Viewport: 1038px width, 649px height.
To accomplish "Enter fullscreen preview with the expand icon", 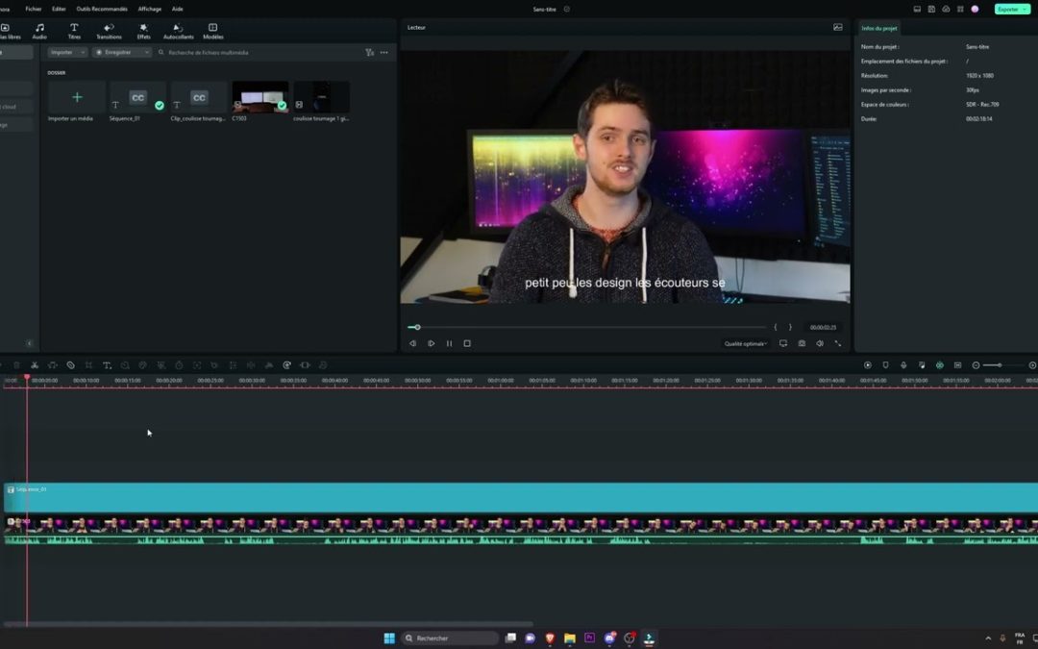I will pyautogui.click(x=837, y=343).
